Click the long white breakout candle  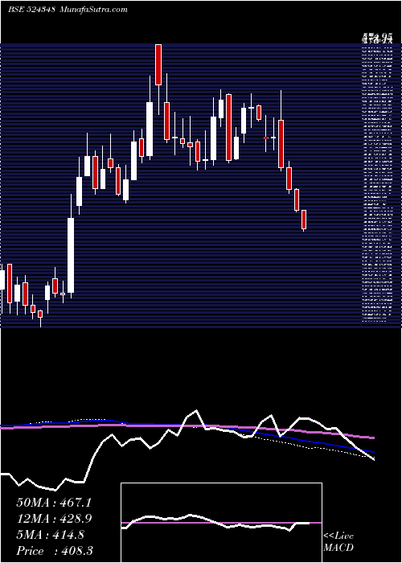pos(71,255)
